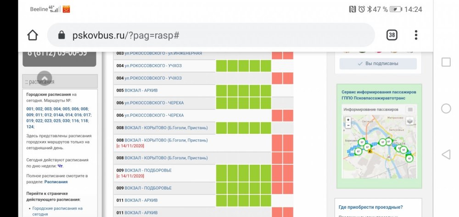
Task: Tap the NFC icon in status bar
Action: (x=353, y=9)
